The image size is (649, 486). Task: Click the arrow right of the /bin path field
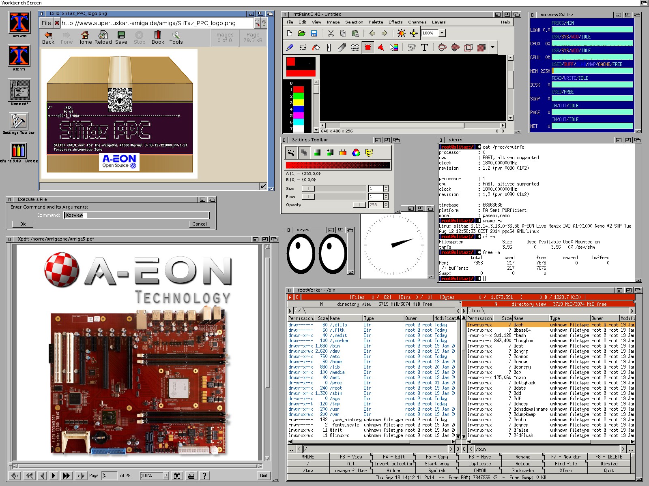coord(623,449)
